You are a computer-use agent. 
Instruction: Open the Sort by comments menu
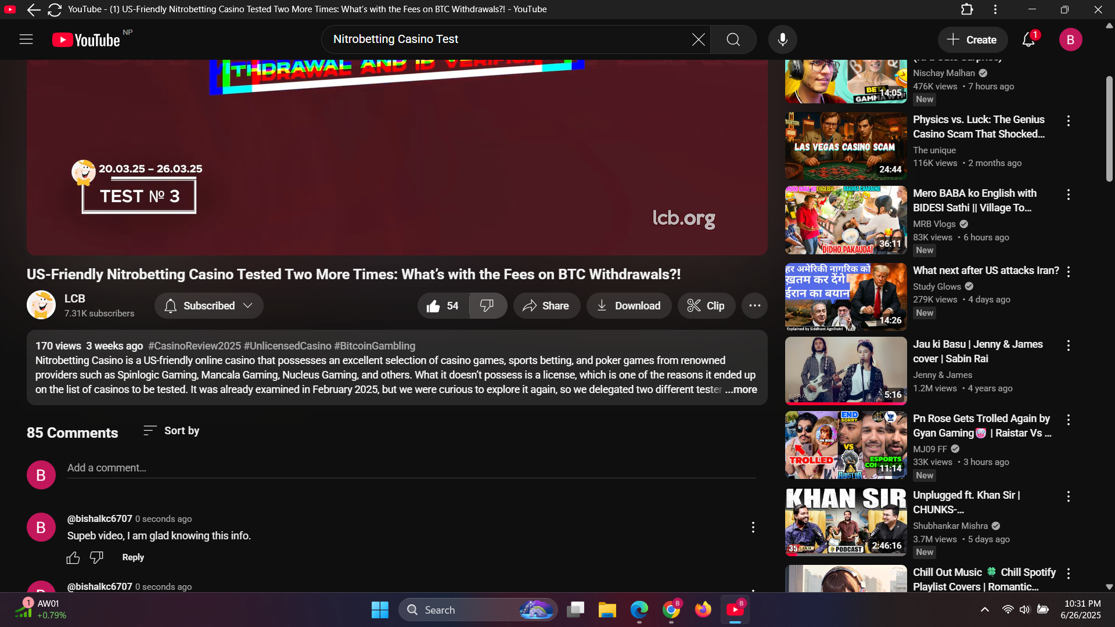point(171,431)
